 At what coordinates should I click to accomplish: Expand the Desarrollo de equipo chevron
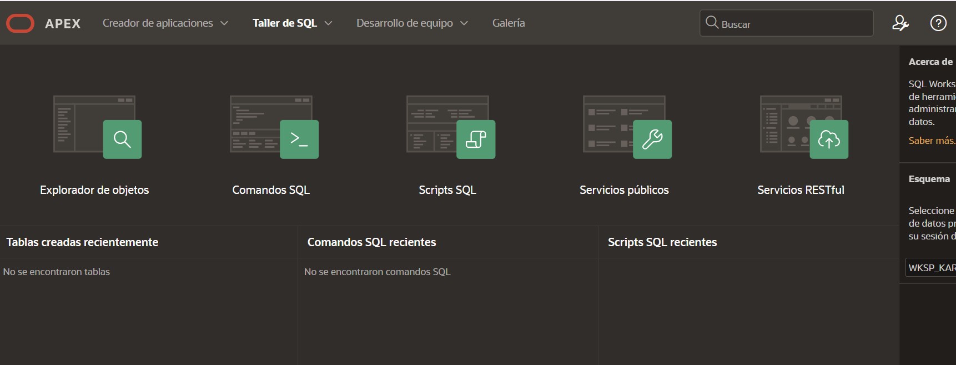[464, 23]
